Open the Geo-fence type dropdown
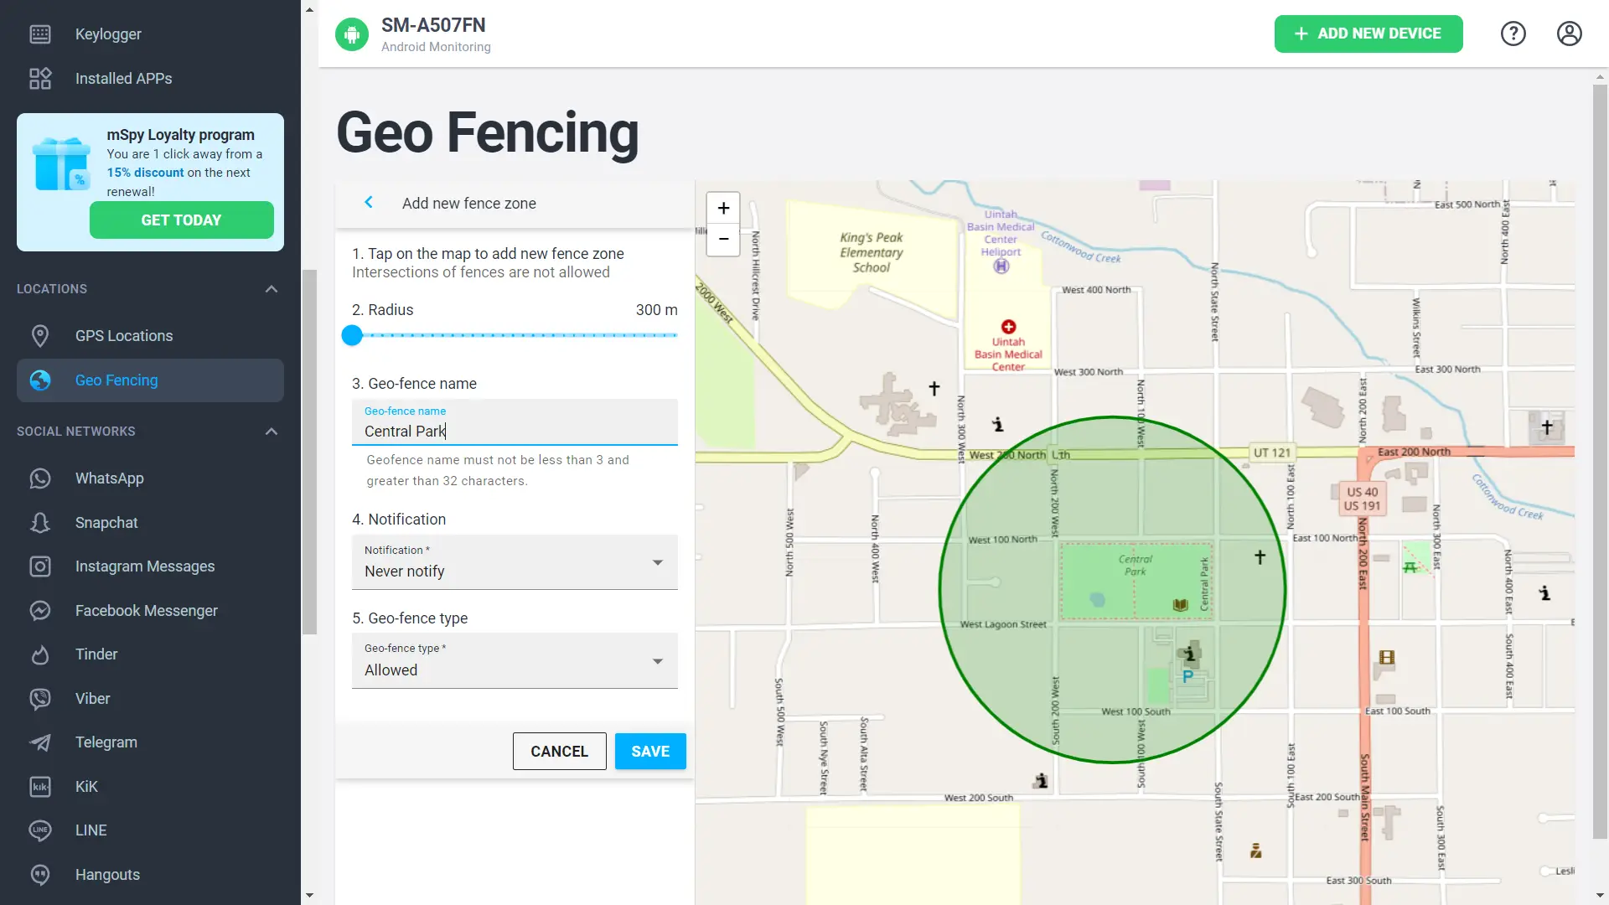 (515, 661)
